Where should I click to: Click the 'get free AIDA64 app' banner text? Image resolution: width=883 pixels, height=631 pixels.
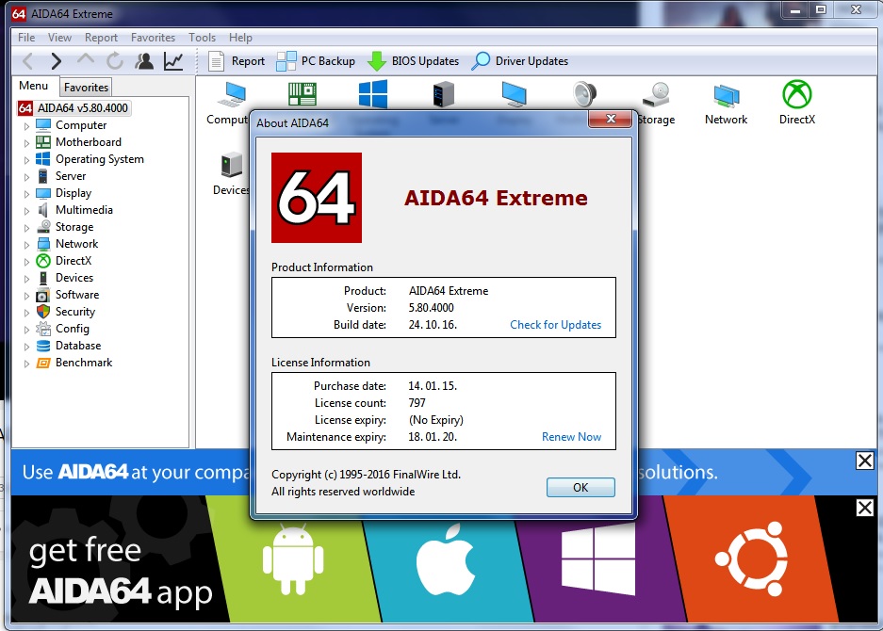(x=121, y=573)
